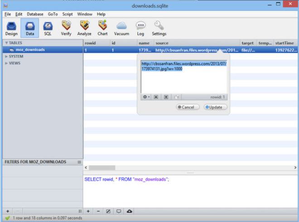
Task: Minimize the downloads.sqlite window
Action: (270, 5)
